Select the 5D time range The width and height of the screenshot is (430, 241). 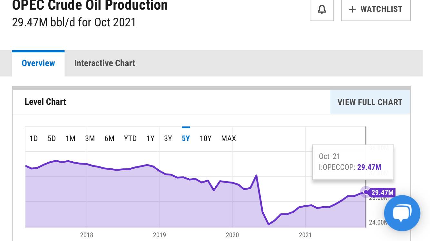[52, 138]
